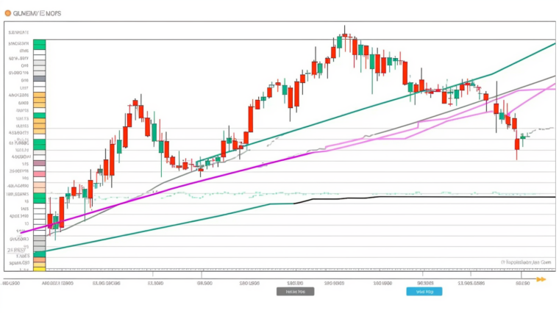559x313 pixels.
Task: Click the orange circle logo in the title
Action: tap(8, 13)
